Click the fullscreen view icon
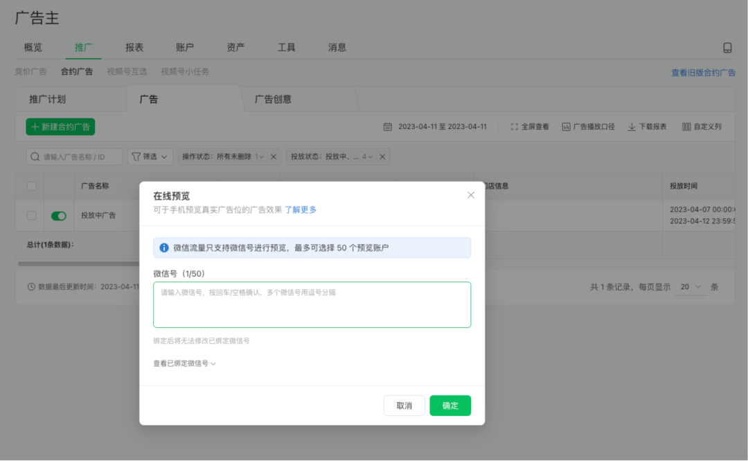The width and height of the screenshot is (748, 461). [514, 127]
